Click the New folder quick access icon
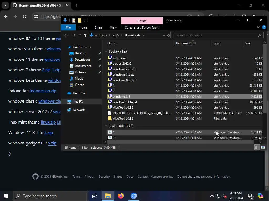The image size is (269, 201). coord(80,20)
